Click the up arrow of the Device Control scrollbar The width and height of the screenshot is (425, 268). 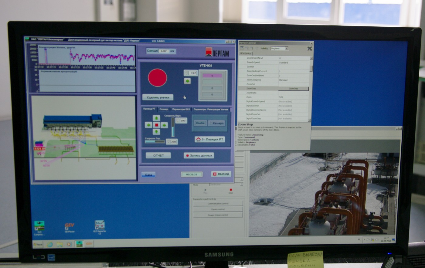pos(311,58)
